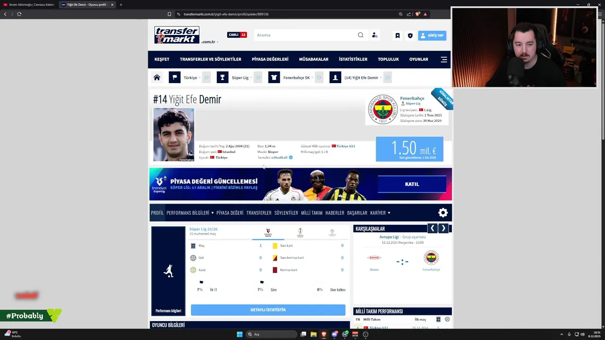Screen dimensions: 605x340
Task: Click the 1.50 mil. € market value box
Action: pyautogui.click(x=409, y=149)
